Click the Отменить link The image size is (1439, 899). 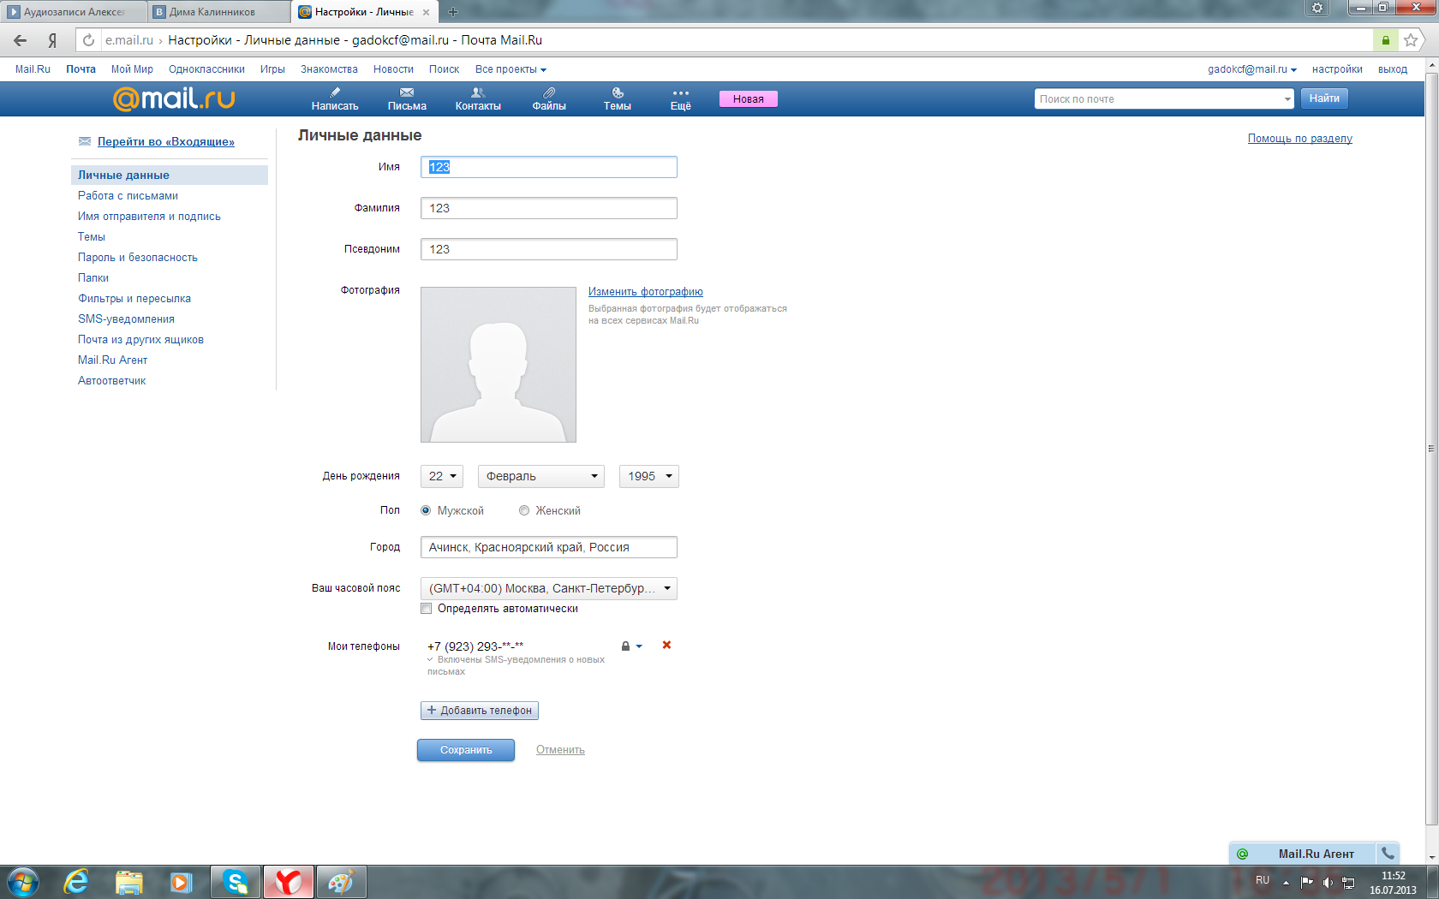point(560,750)
